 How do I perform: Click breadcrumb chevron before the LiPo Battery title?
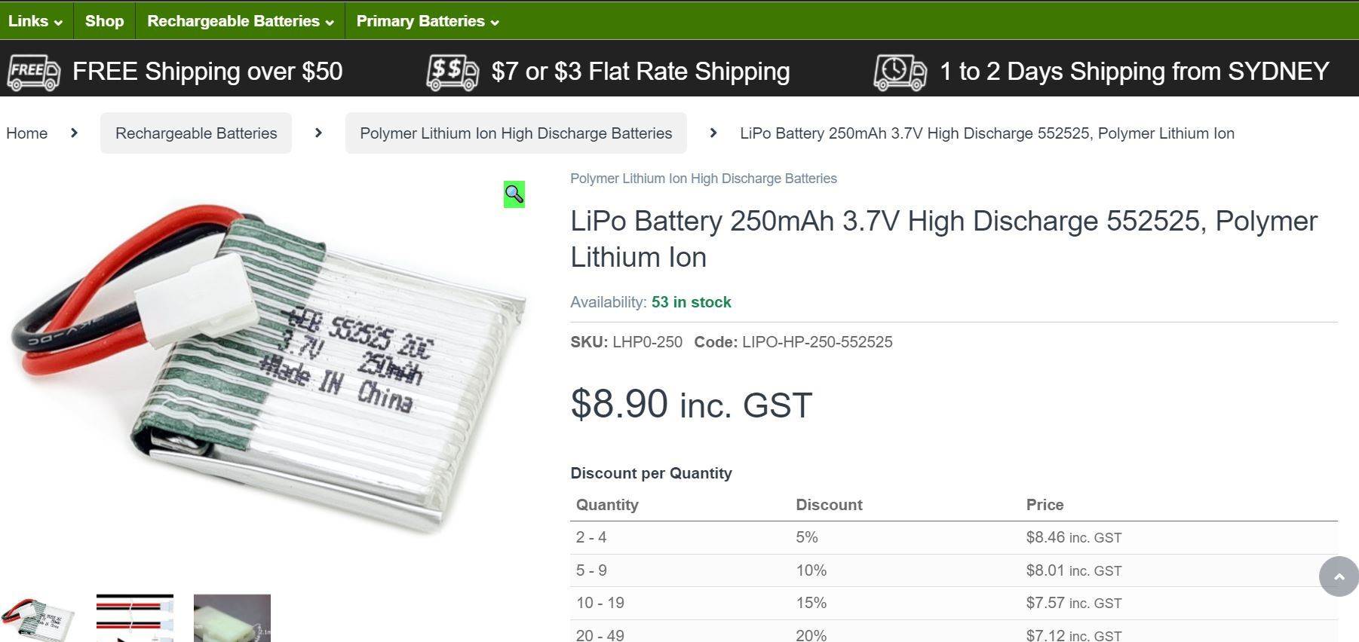point(713,133)
